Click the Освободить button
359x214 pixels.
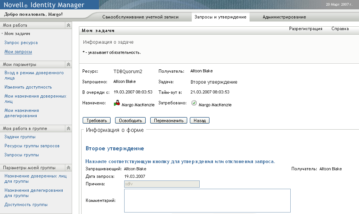(x=130, y=120)
